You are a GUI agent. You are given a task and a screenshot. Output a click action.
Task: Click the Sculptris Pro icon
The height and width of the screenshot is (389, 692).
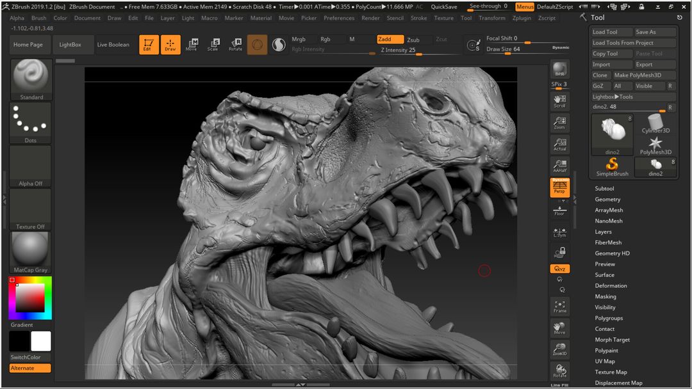click(279, 45)
